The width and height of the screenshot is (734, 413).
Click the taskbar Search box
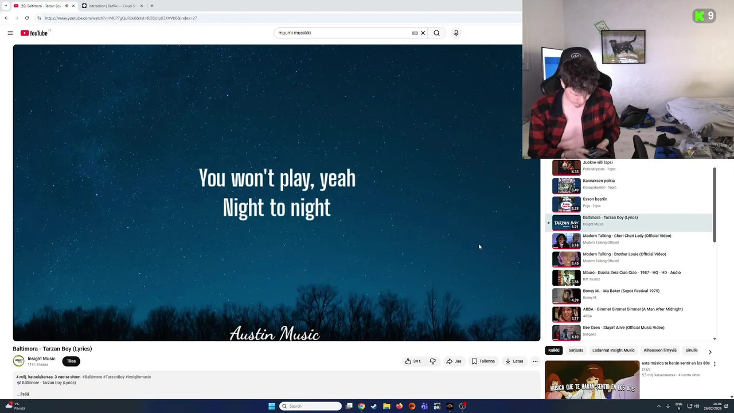310,406
